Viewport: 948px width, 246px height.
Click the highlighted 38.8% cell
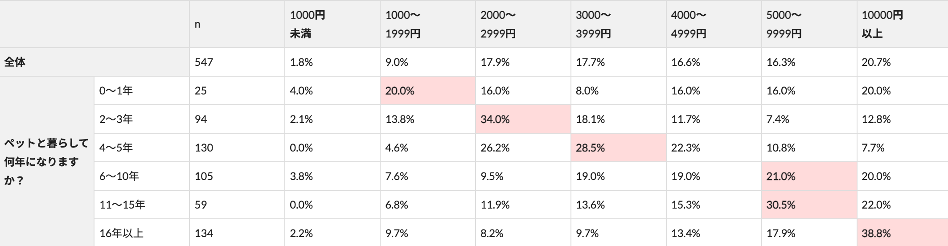[876, 233]
